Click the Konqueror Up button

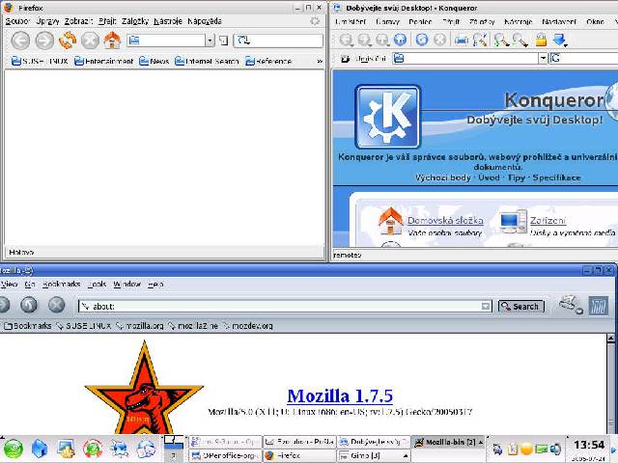(382, 40)
